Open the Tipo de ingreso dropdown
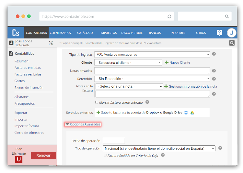Viewport: 243px width, 173px height. [x=152, y=55]
